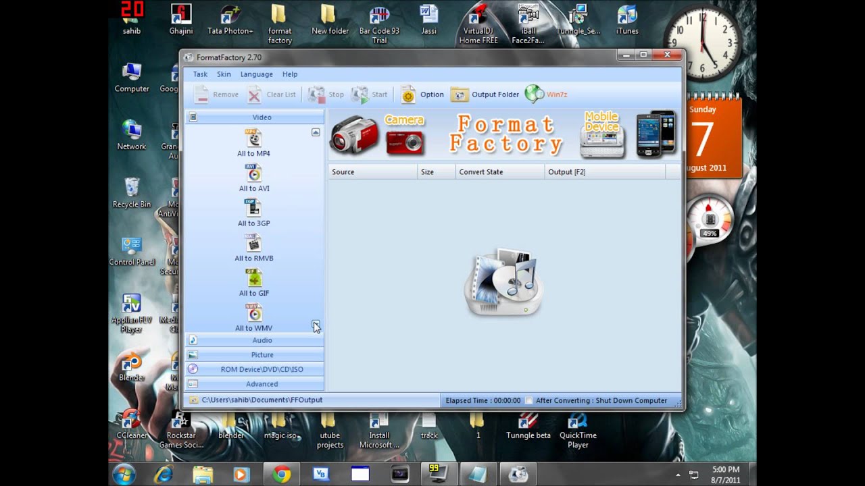Click the Stop toolbar button

click(x=326, y=94)
